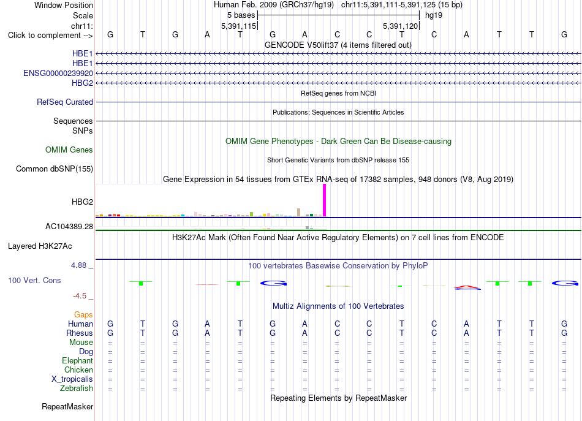Click the HBG2 GTEx expression row label
The width and height of the screenshot is (582, 421).
(x=82, y=202)
